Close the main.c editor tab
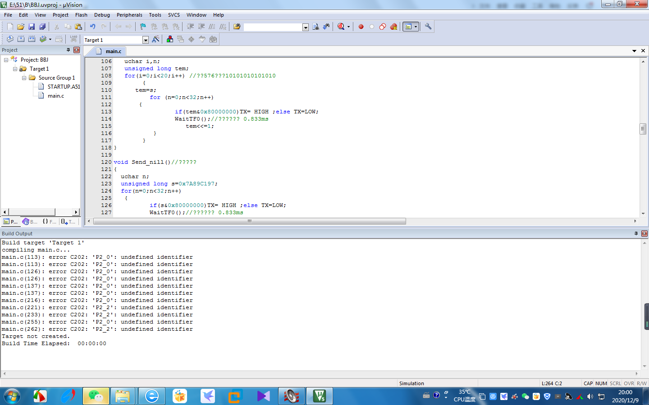Screen dimensions: 649x405 (x=643, y=51)
